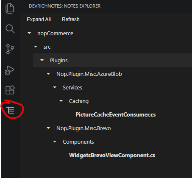Collapse the nopCommerce tree arrow
Screen dimensions: 192x178
29,33
